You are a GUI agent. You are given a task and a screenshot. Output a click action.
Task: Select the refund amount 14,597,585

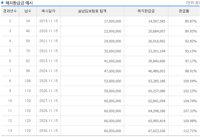tap(157, 21)
